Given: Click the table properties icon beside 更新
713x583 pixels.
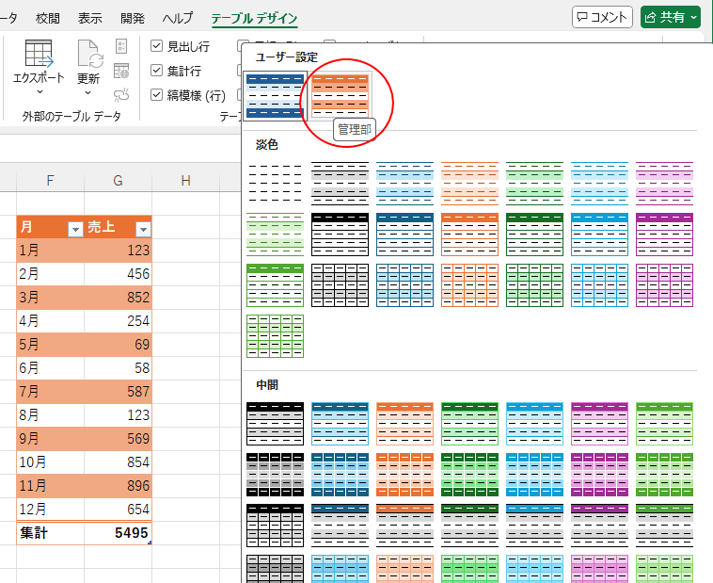Looking at the screenshot, I should (x=121, y=46).
